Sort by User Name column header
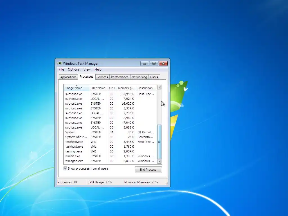288x216 pixels. coord(98,88)
